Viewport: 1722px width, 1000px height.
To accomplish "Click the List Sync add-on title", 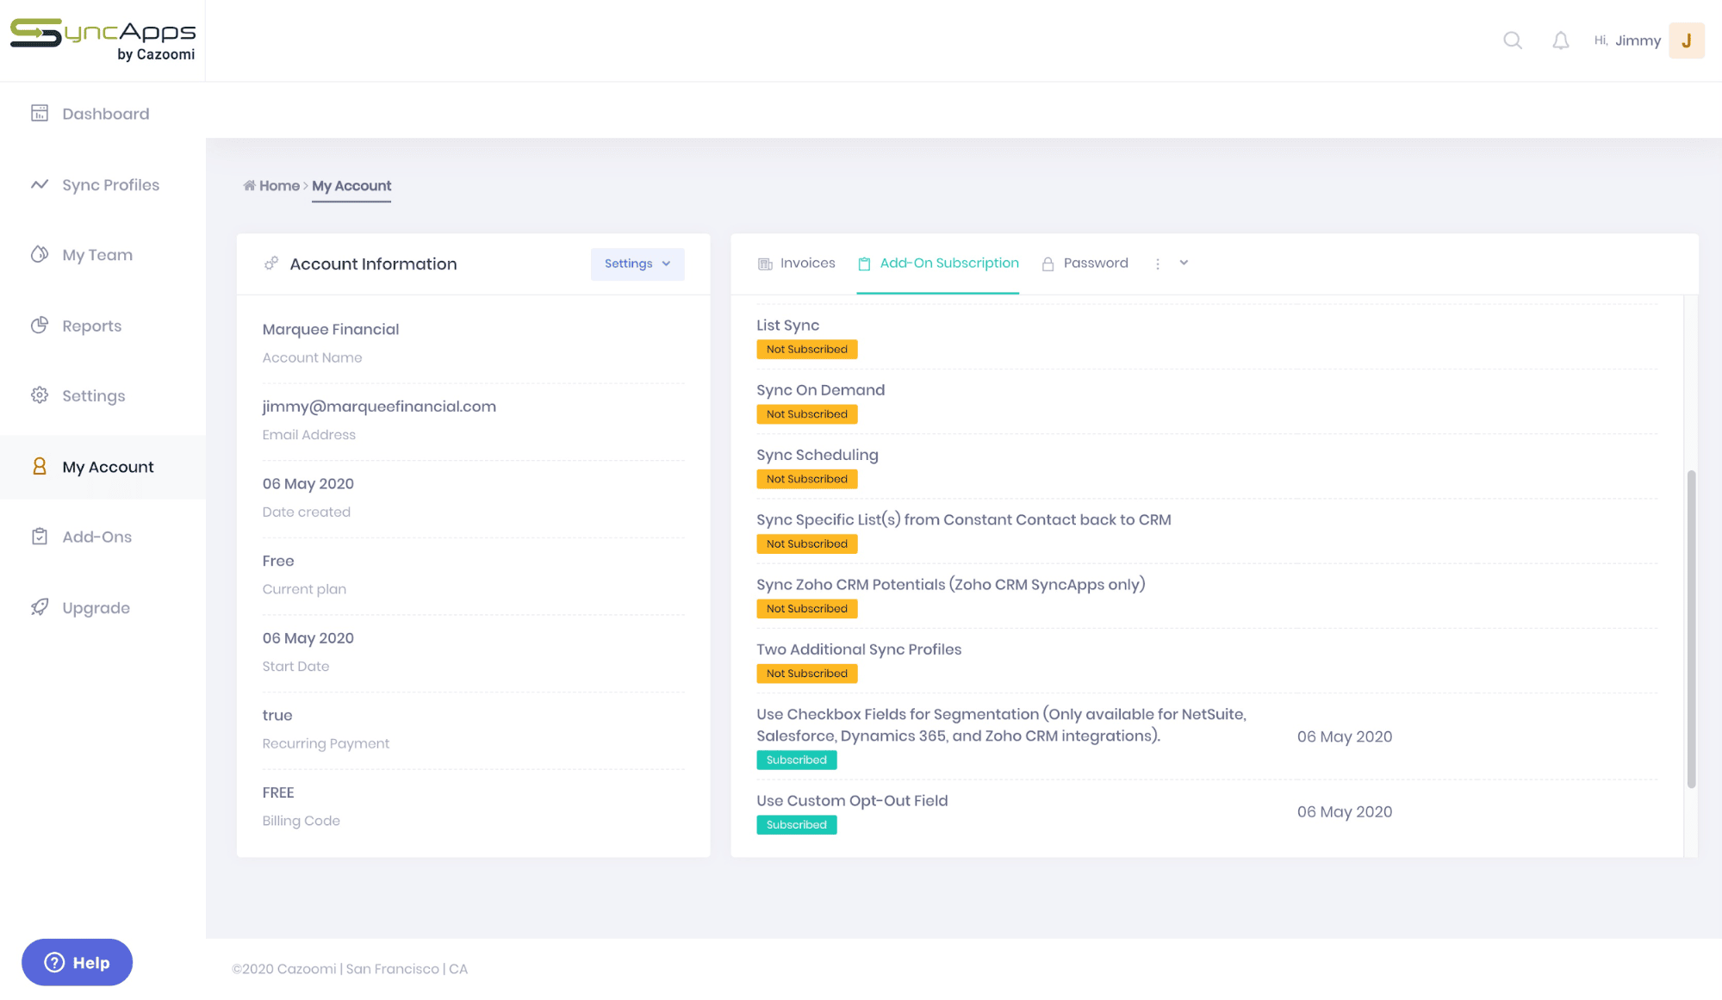I will (787, 325).
